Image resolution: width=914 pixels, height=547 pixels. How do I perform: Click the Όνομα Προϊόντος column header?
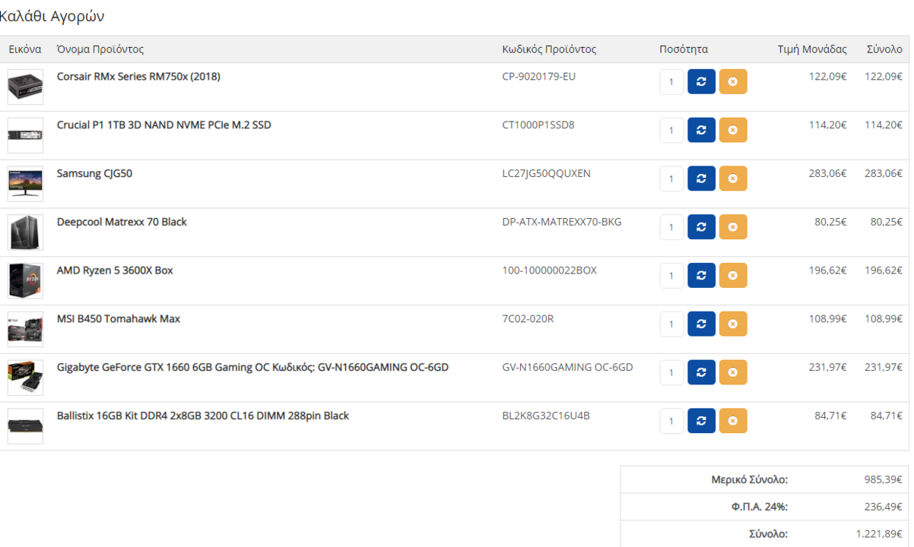[x=100, y=49]
